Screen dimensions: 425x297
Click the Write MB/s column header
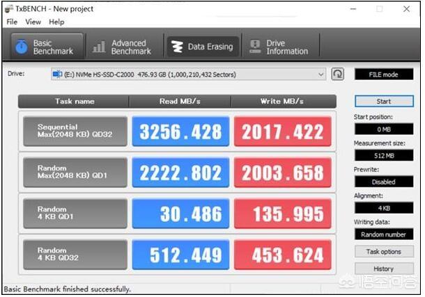284,102
